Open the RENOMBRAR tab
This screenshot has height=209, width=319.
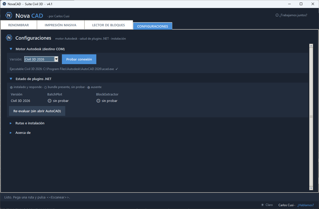[x=18, y=25]
